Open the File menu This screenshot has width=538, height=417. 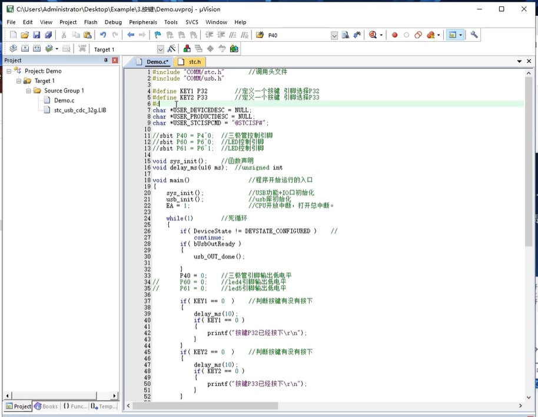coord(11,22)
